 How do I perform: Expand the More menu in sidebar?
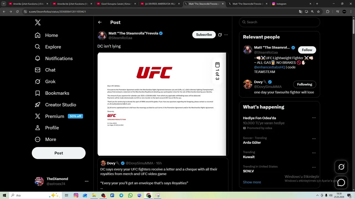(45, 139)
